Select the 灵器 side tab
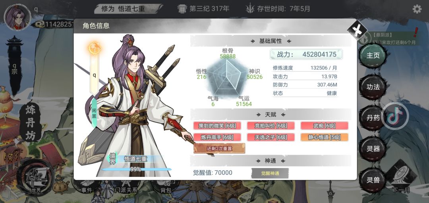This screenshot has height=203, width=429. 373,149
